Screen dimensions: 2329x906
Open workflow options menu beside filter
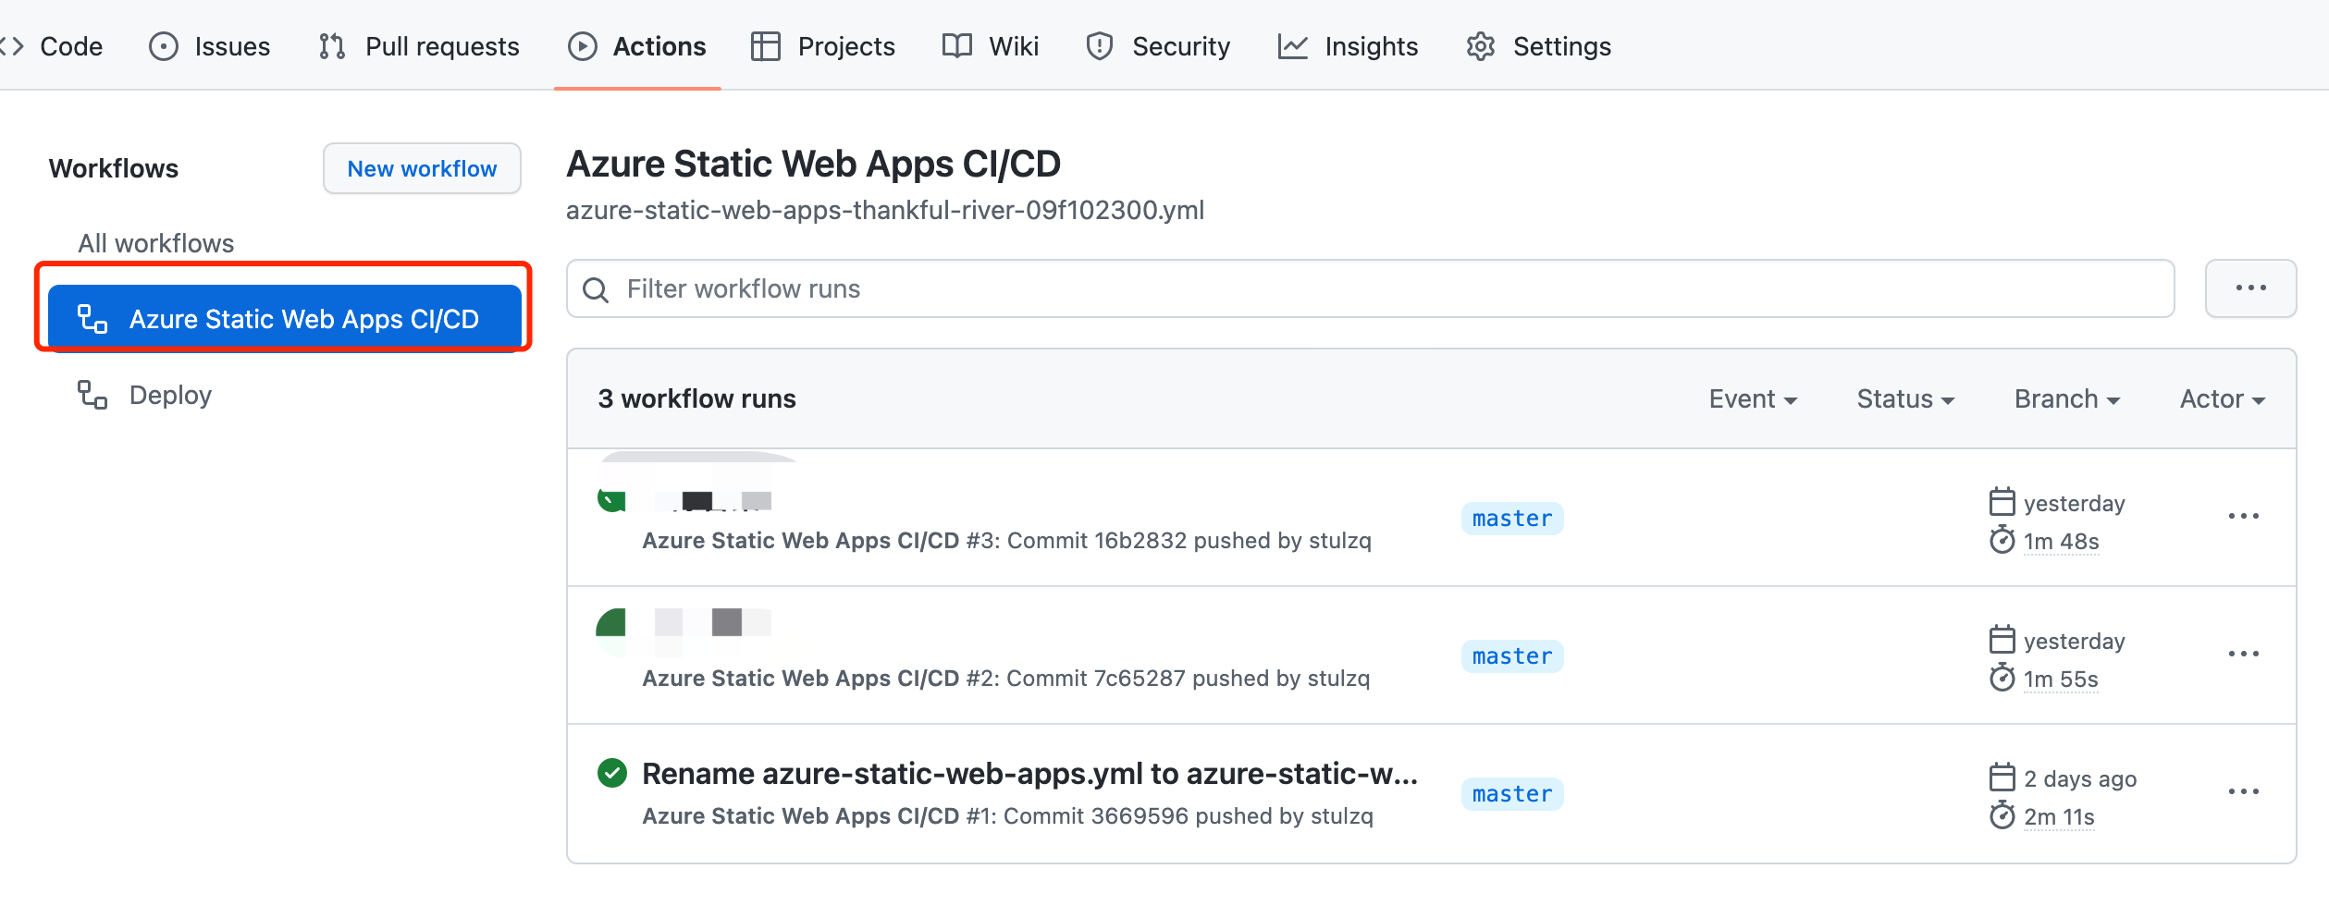[x=2250, y=288]
